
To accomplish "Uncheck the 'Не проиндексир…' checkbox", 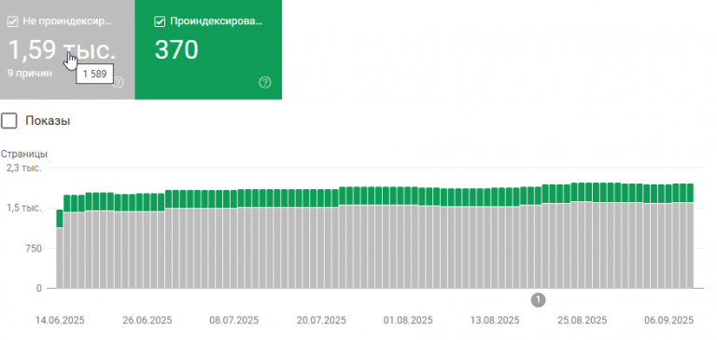I will (13, 21).
